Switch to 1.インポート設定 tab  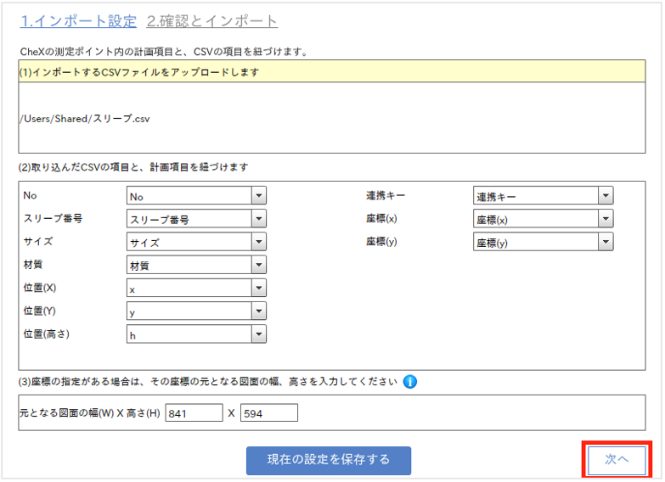80,20
